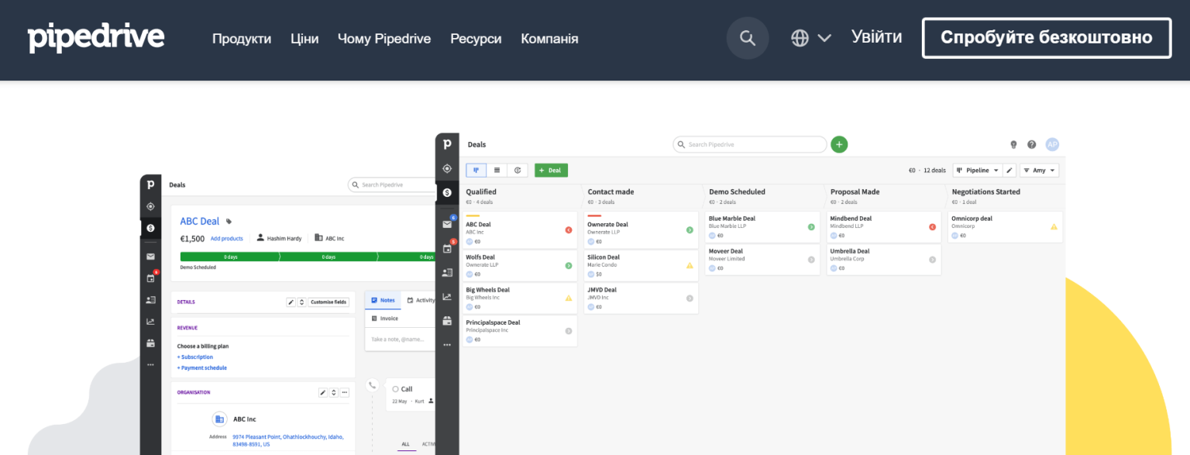
Task: Open the Ціни menu item
Action: pyautogui.click(x=304, y=38)
